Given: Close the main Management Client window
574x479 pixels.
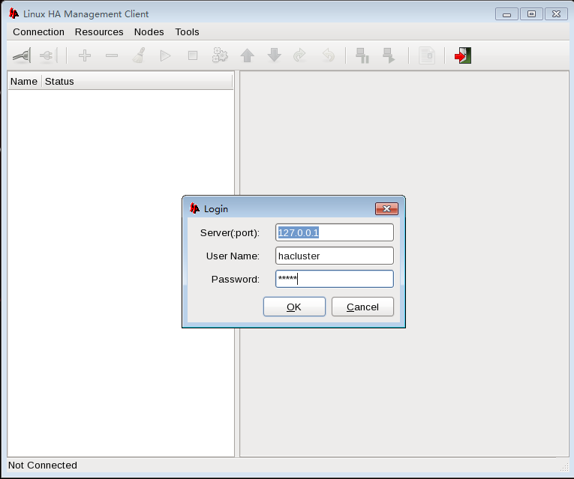Looking at the screenshot, I should click(556, 14).
